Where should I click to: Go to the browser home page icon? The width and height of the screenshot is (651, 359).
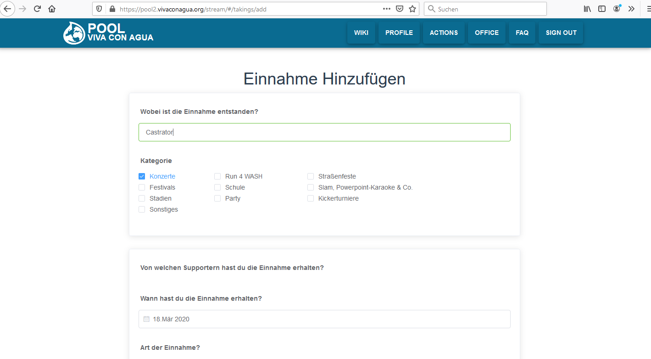[52, 9]
